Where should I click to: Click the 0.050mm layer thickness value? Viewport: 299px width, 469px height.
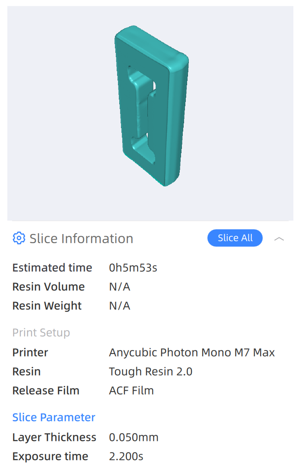pos(134,437)
